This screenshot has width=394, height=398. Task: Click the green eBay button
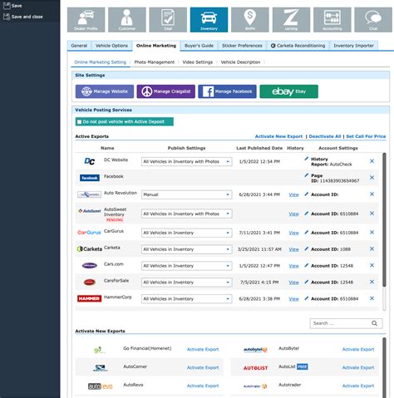coord(288,91)
